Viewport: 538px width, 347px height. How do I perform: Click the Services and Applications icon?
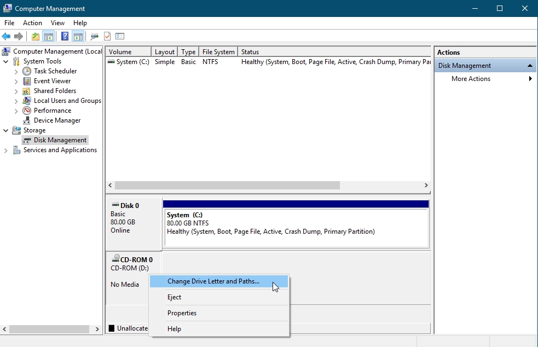coord(16,150)
